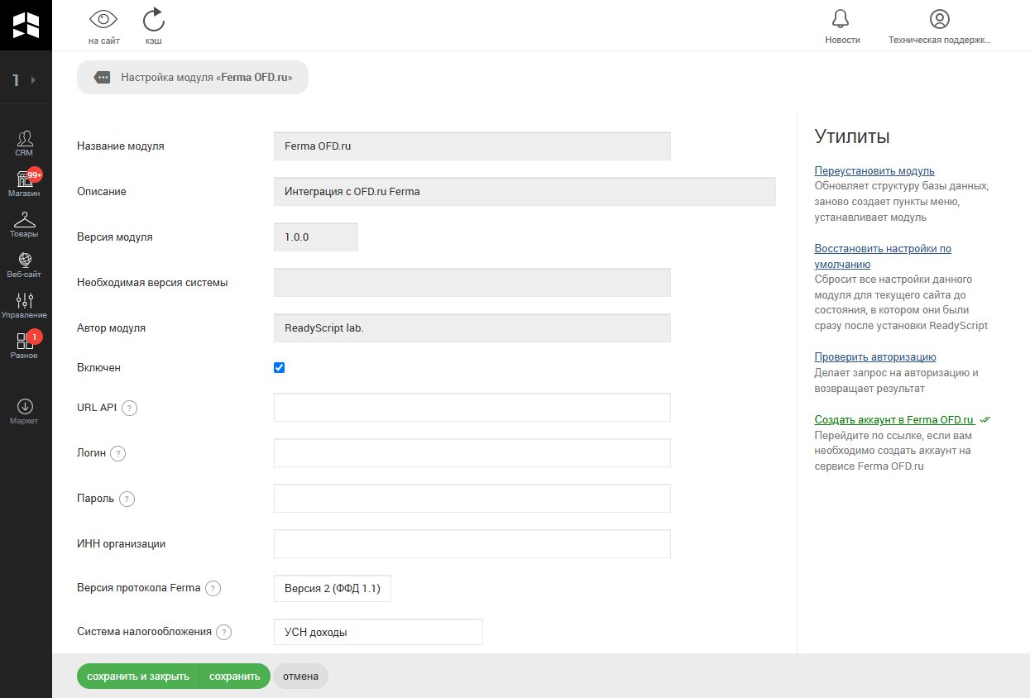The height and width of the screenshot is (698, 1030).
Task: Click the сохранить button
Action: pos(235,676)
